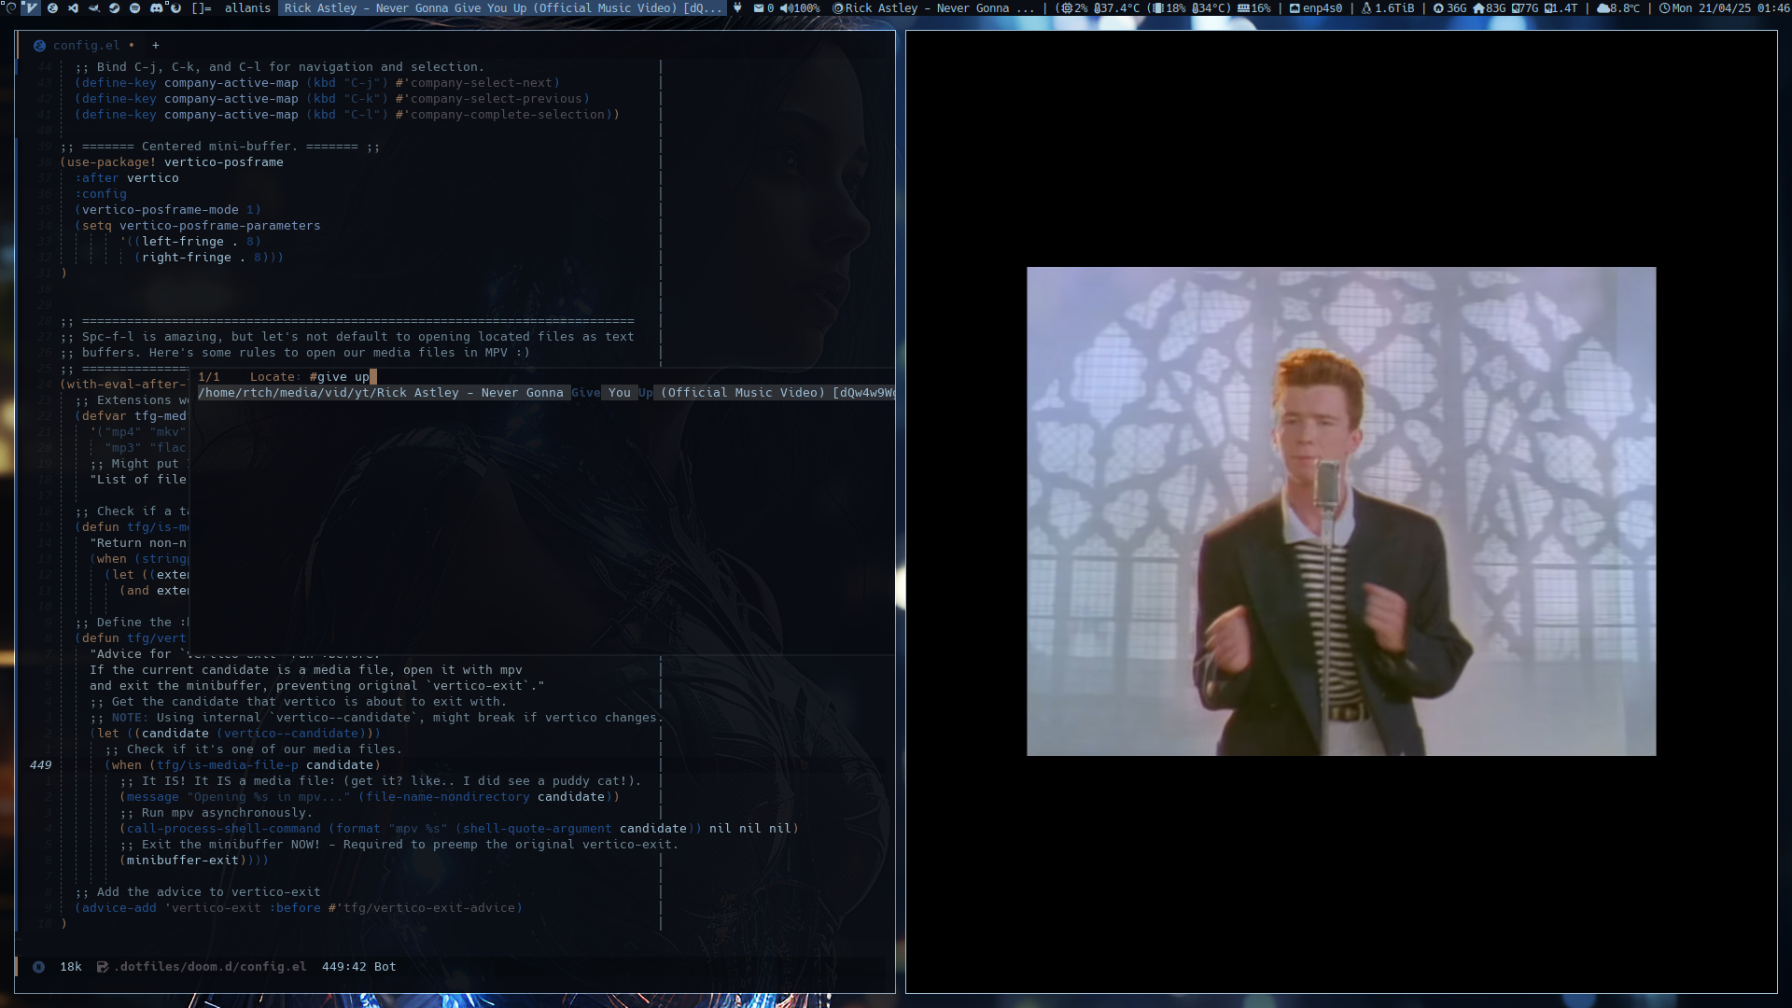The image size is (1792, 1008).
Task: Switch to the Firefox workspace tag
Action: point(175,8)
